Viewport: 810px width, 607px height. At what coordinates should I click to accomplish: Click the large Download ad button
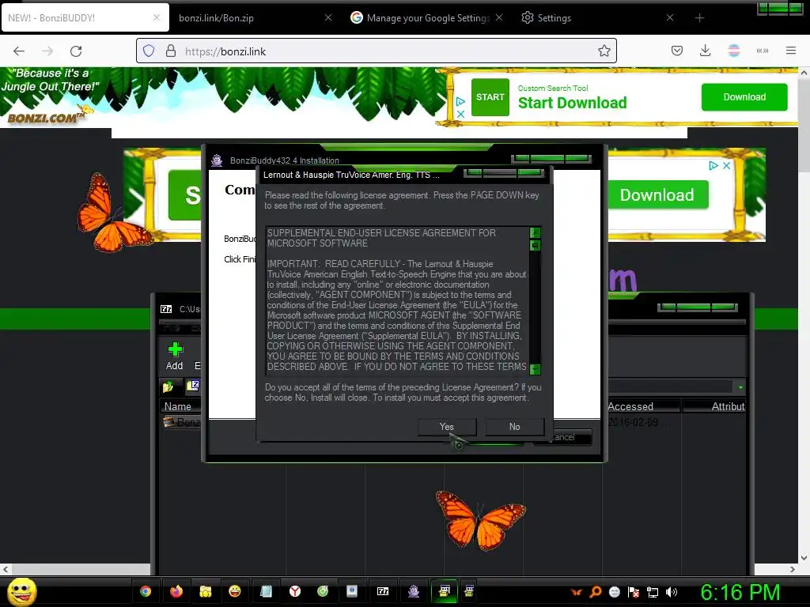[657, 195]
